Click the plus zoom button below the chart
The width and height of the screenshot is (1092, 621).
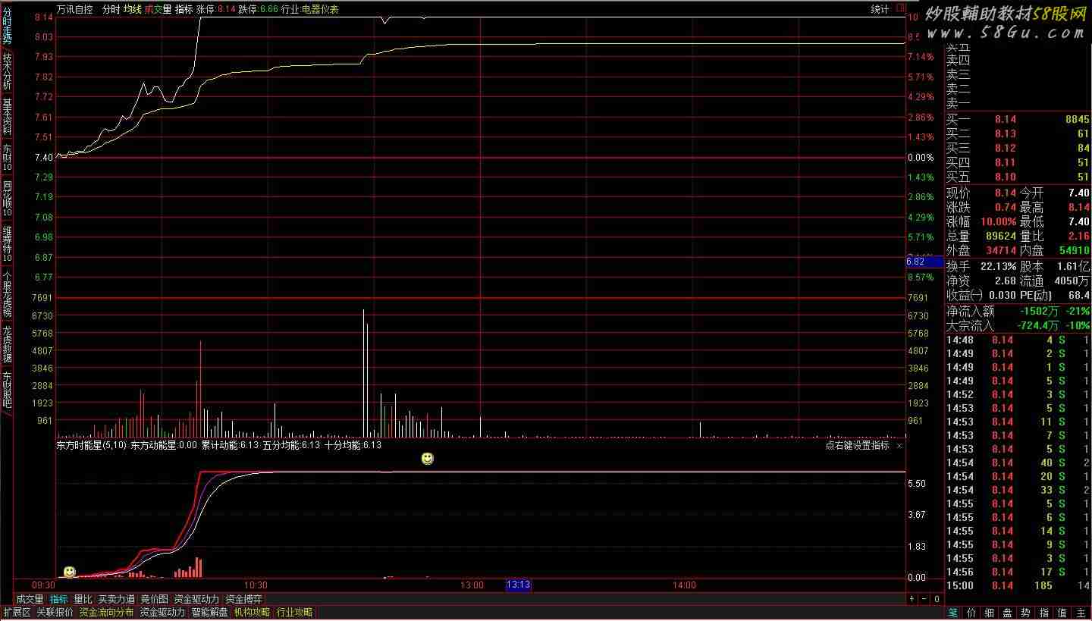click(x=912, y=599)
